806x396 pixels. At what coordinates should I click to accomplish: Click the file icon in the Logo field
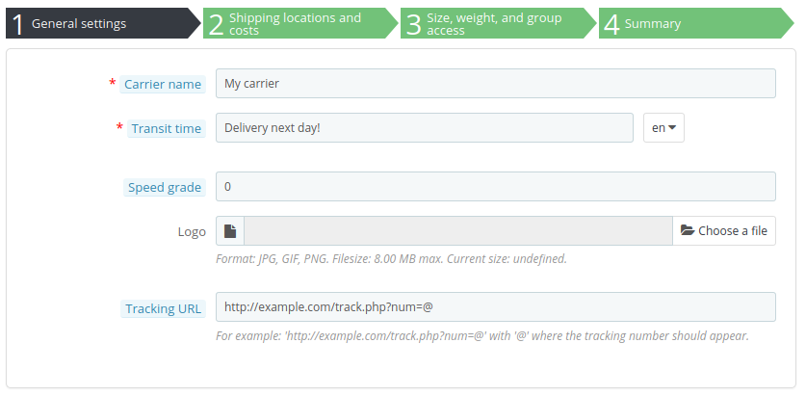tap(230, 231)
